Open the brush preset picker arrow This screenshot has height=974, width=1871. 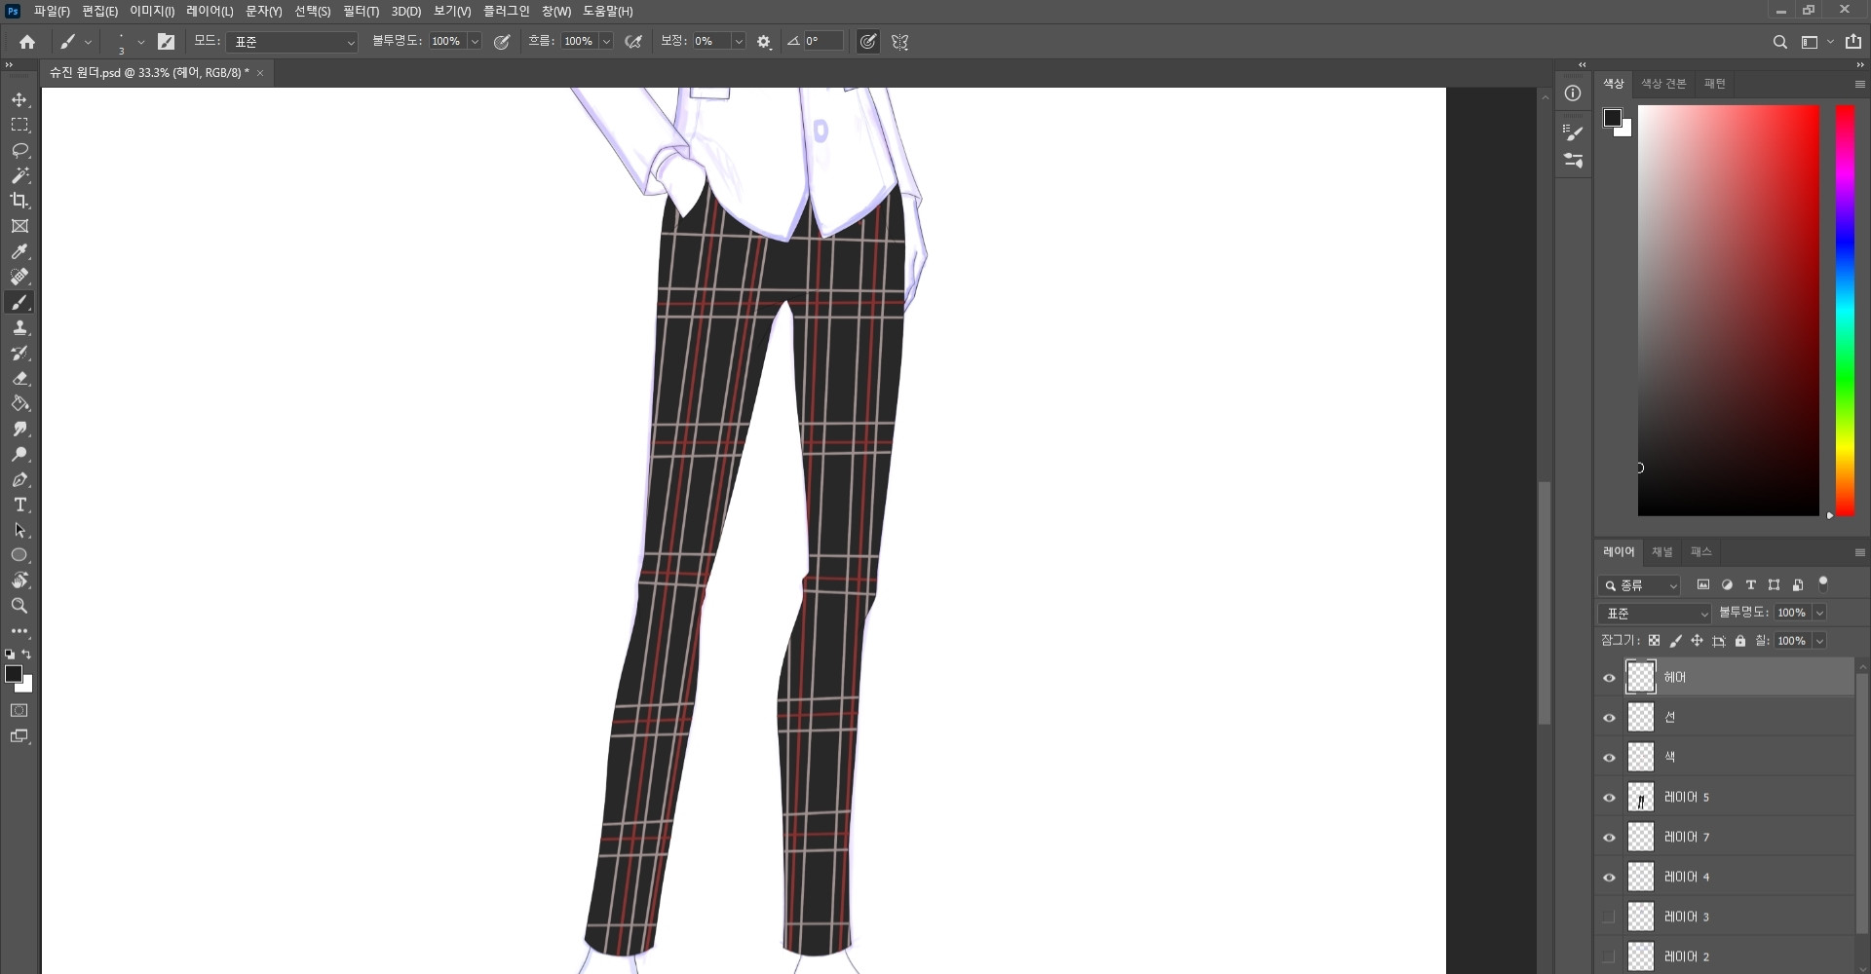pyautogui.click(x=140, y=42)
